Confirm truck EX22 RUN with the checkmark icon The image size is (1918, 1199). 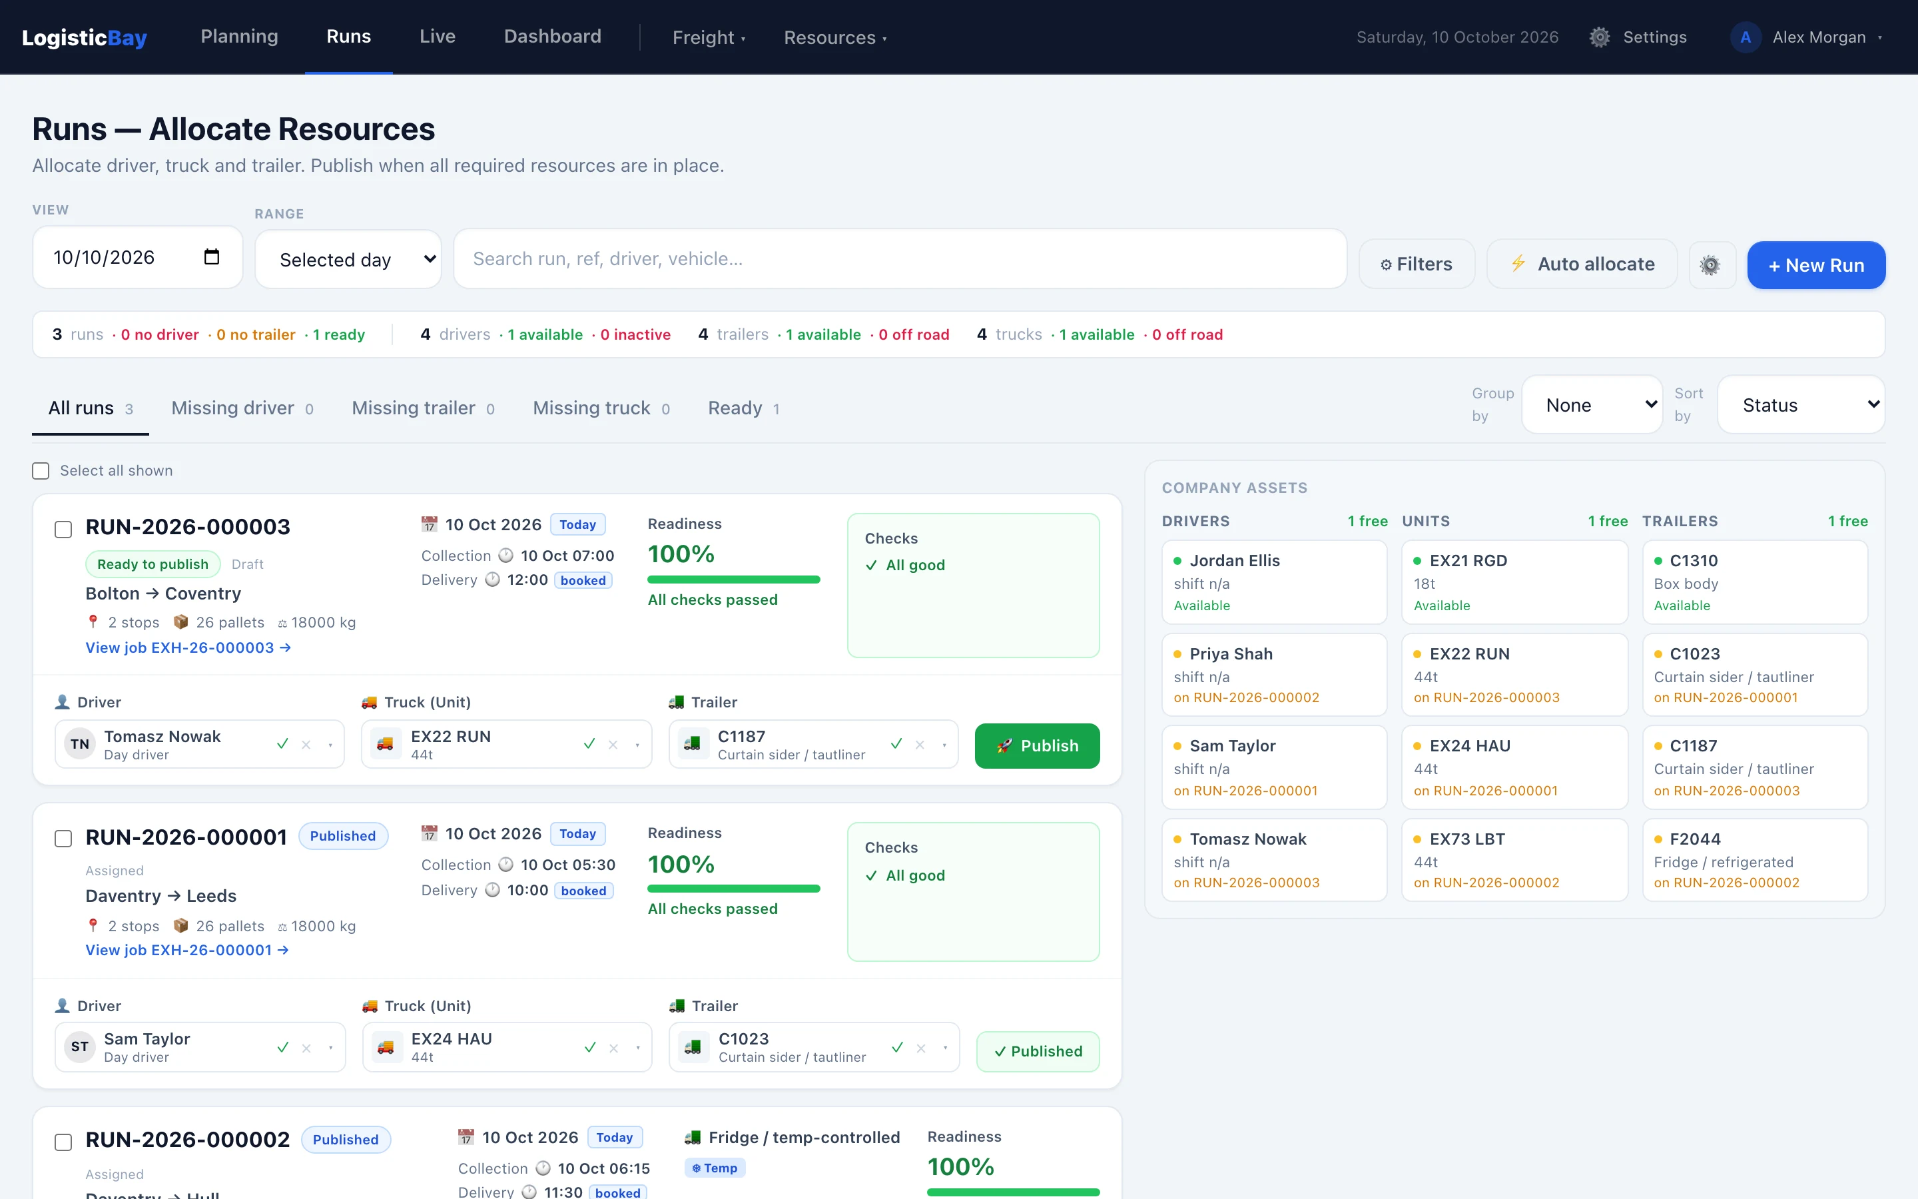click(589, 744)
